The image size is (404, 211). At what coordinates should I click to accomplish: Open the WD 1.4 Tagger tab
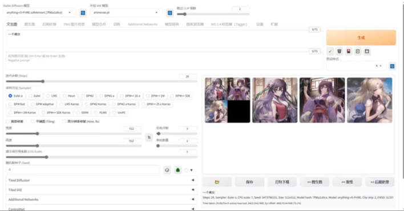[229, 24]
